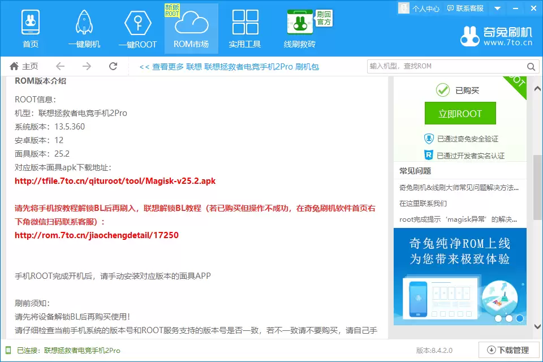Click the ROM search magnifier icon
The width and height of the screenshot is (543, 362).
(531, 66)
